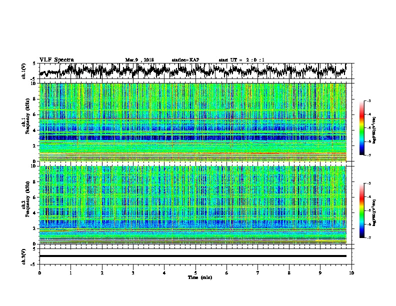The height and width of the screenshot is (306, 396).
Task: Click the ch.2 colorbar log(PSD) unit label
Action: (374, 212)
